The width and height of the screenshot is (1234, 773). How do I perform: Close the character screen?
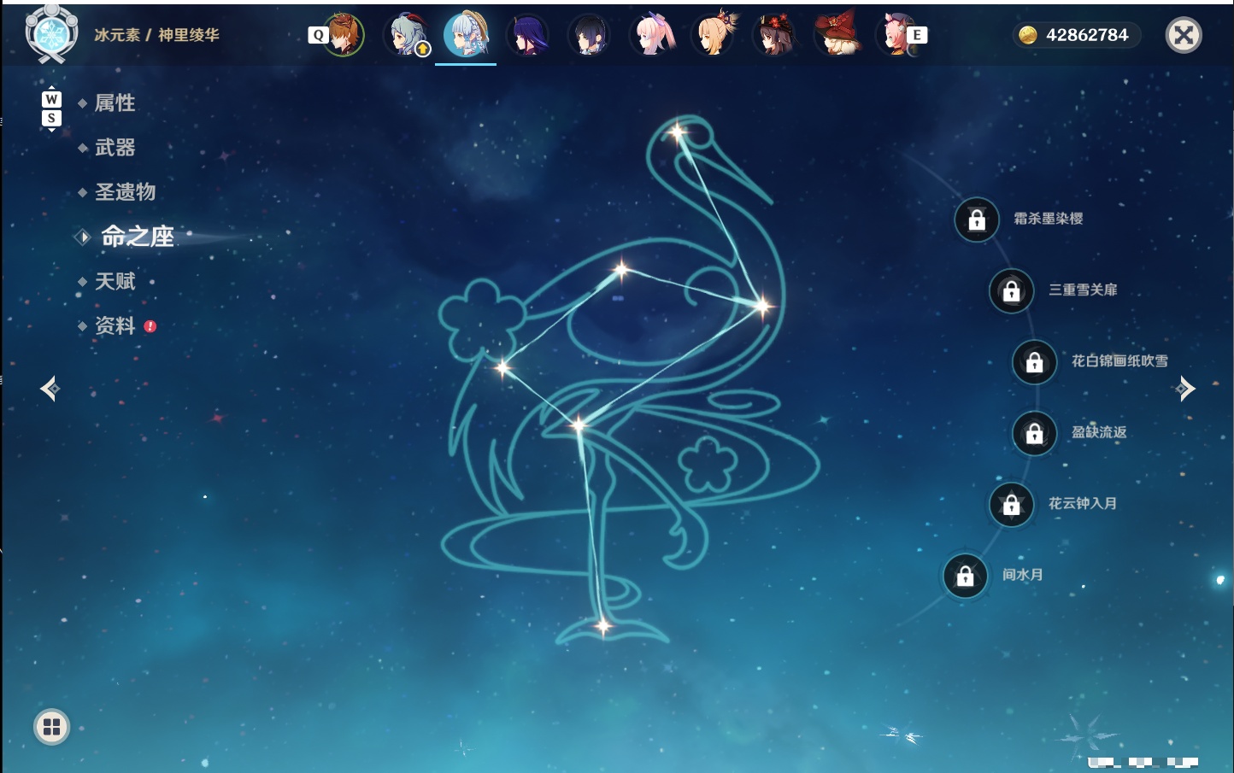point(1184,35)
